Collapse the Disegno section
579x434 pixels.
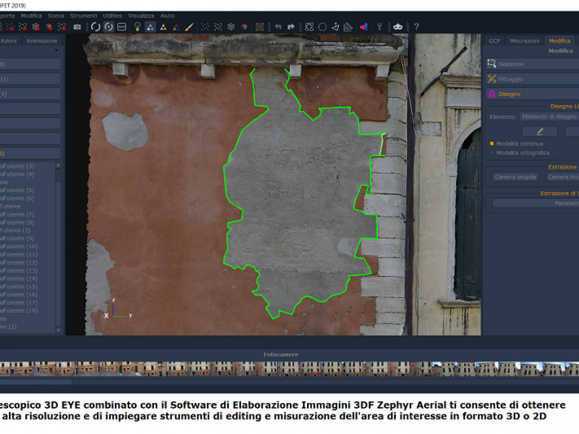[532, 94]
